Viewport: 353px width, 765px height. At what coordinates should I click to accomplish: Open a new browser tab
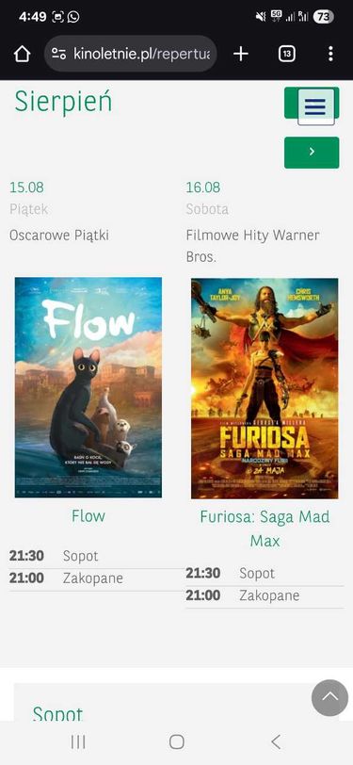(x=241, y=54)
